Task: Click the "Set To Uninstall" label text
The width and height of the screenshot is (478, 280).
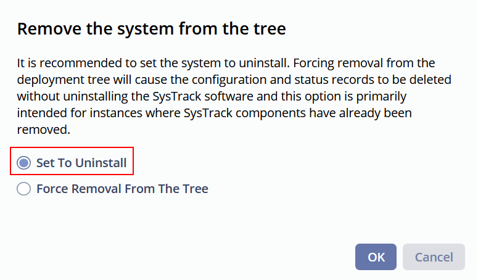Action: pos(81,163)
